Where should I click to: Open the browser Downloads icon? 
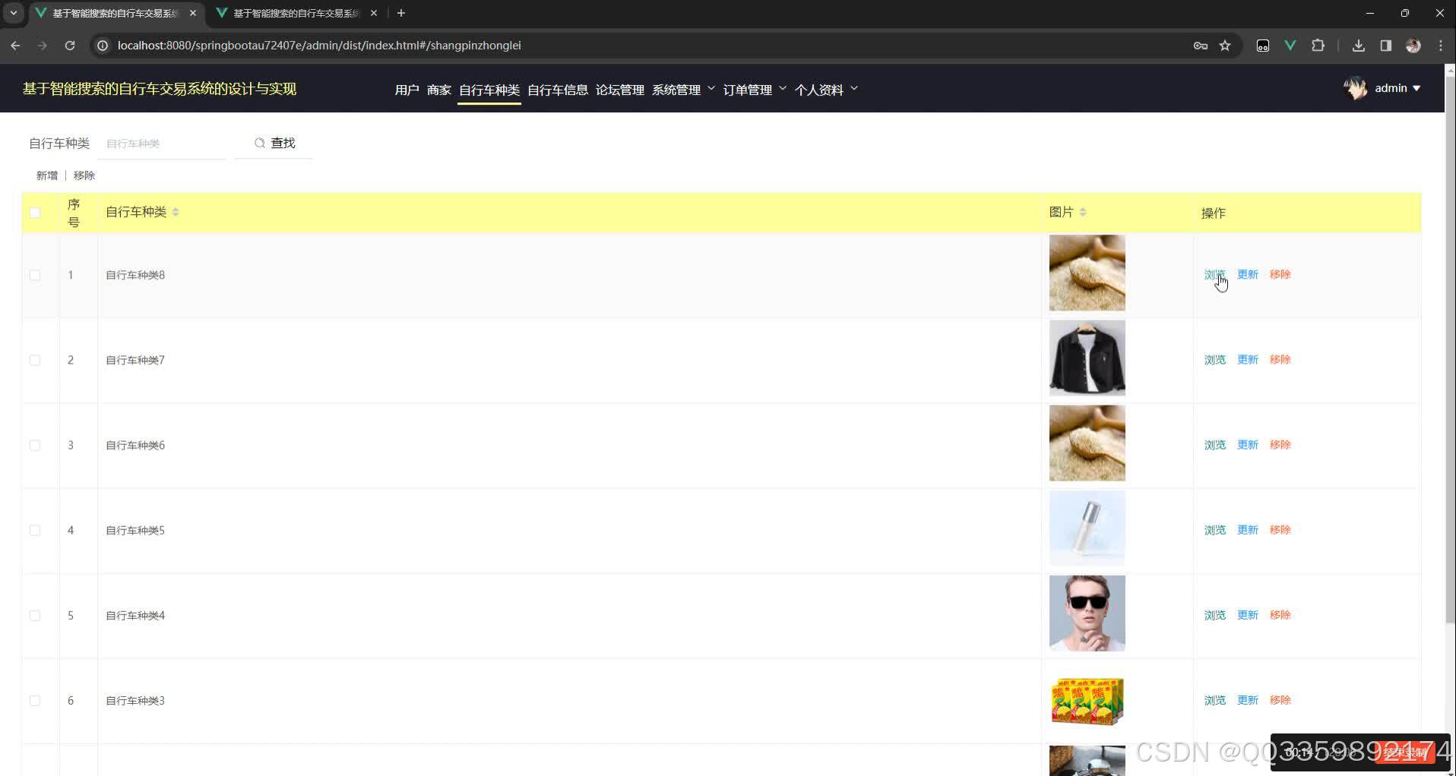click(1359, 46)
